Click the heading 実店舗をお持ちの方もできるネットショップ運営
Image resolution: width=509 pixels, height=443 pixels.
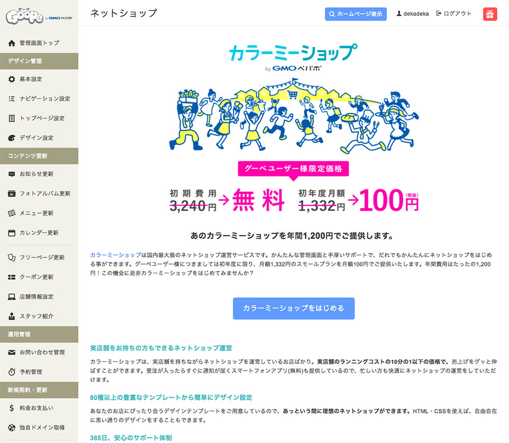(x=161, y=348)
